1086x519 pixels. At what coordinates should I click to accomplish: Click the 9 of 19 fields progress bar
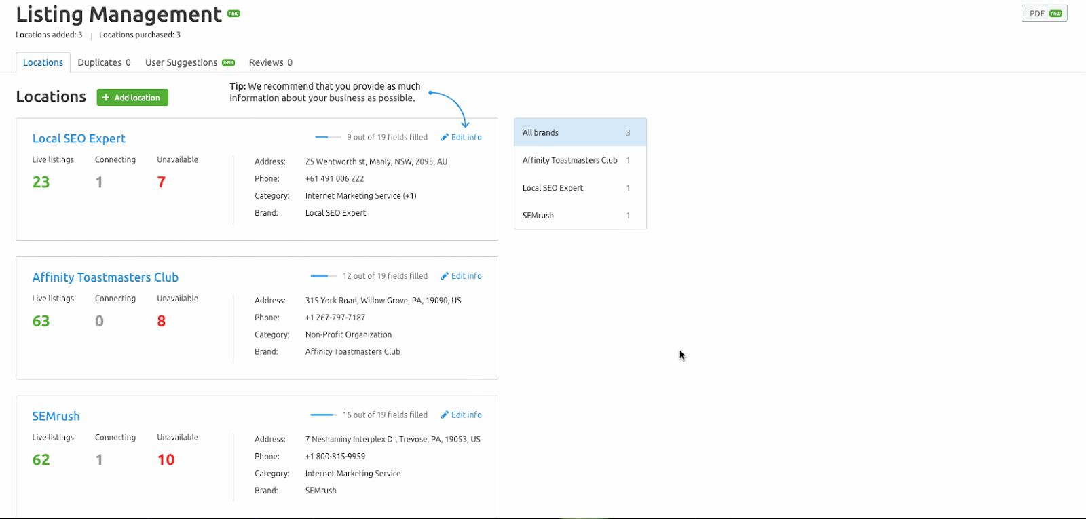coord(328,137)
